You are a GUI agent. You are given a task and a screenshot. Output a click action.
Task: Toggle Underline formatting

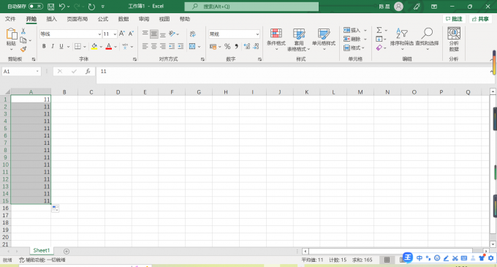61,46
